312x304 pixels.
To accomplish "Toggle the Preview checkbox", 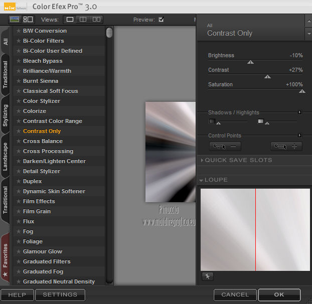I will pyautogui.click(x=161, y=20).
